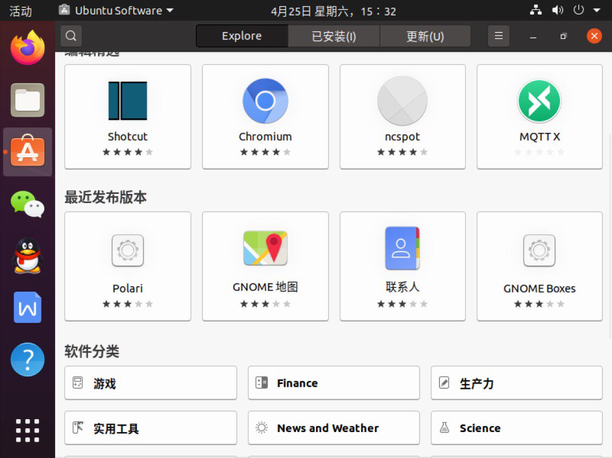This screenshot has width=612, height=458.
Task: Launch WeChat from the dock
Action: pos(27,204)
